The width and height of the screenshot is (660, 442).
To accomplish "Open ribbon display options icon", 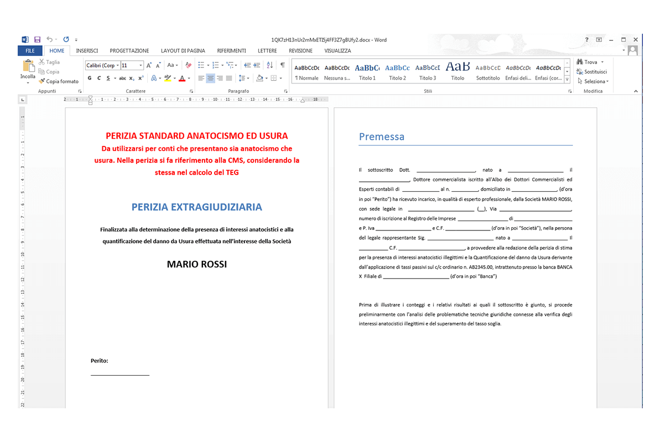I will [599, 40].
